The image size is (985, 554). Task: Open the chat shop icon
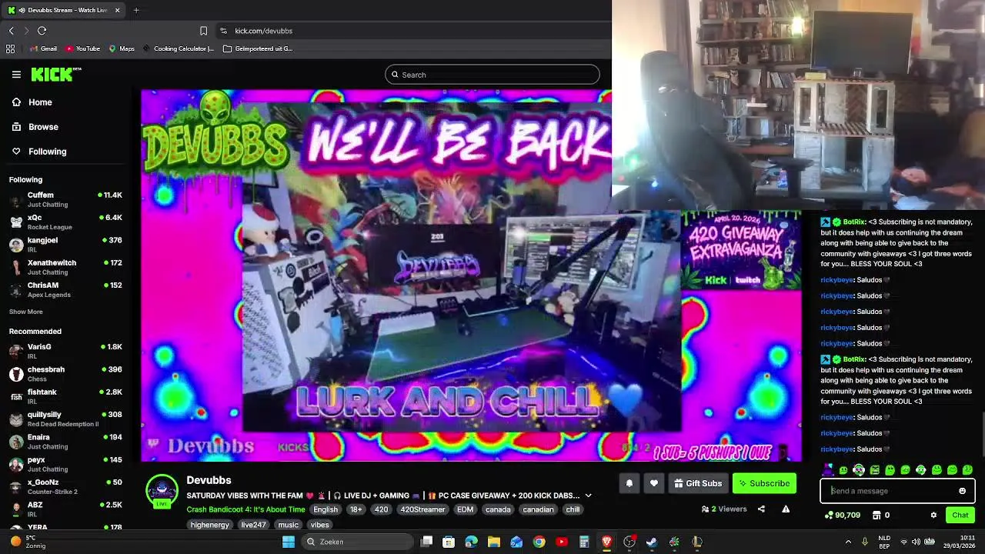(876, 515)
